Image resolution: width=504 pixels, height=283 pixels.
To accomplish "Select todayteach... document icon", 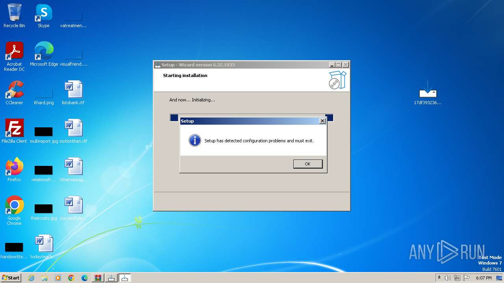I will coord(44,247).
